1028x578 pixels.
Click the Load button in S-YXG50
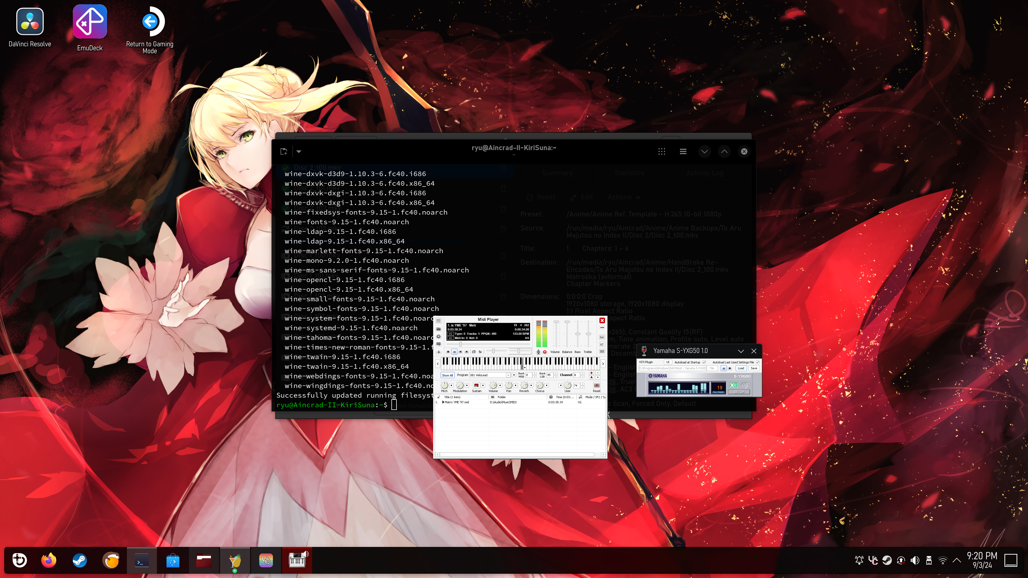coord(742,368)
